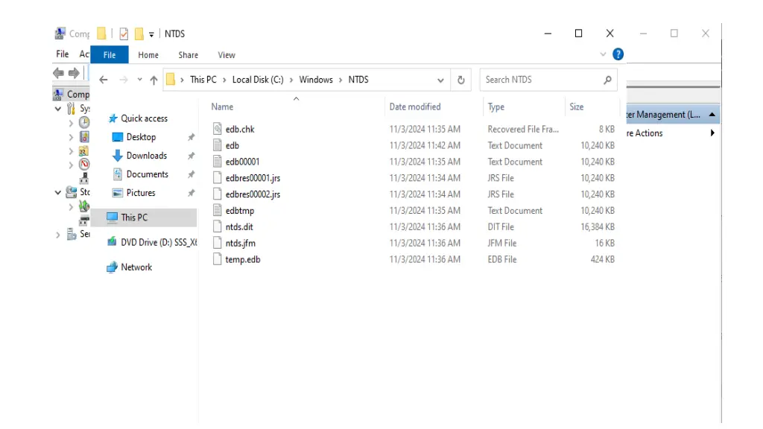
Task: Open Network in navigation pane
Action: (x=136, y=267)
